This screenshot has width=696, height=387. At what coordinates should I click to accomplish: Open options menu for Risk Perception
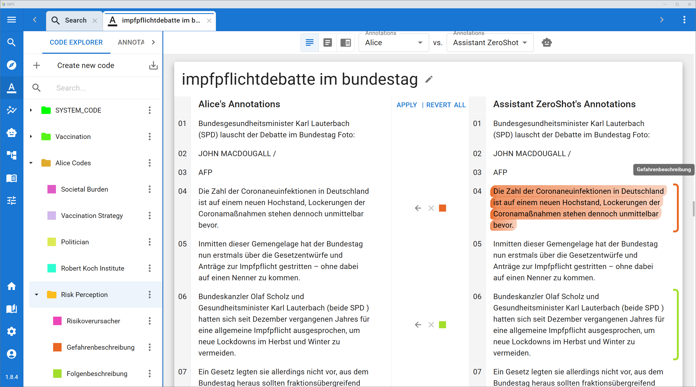coord(150,295)
